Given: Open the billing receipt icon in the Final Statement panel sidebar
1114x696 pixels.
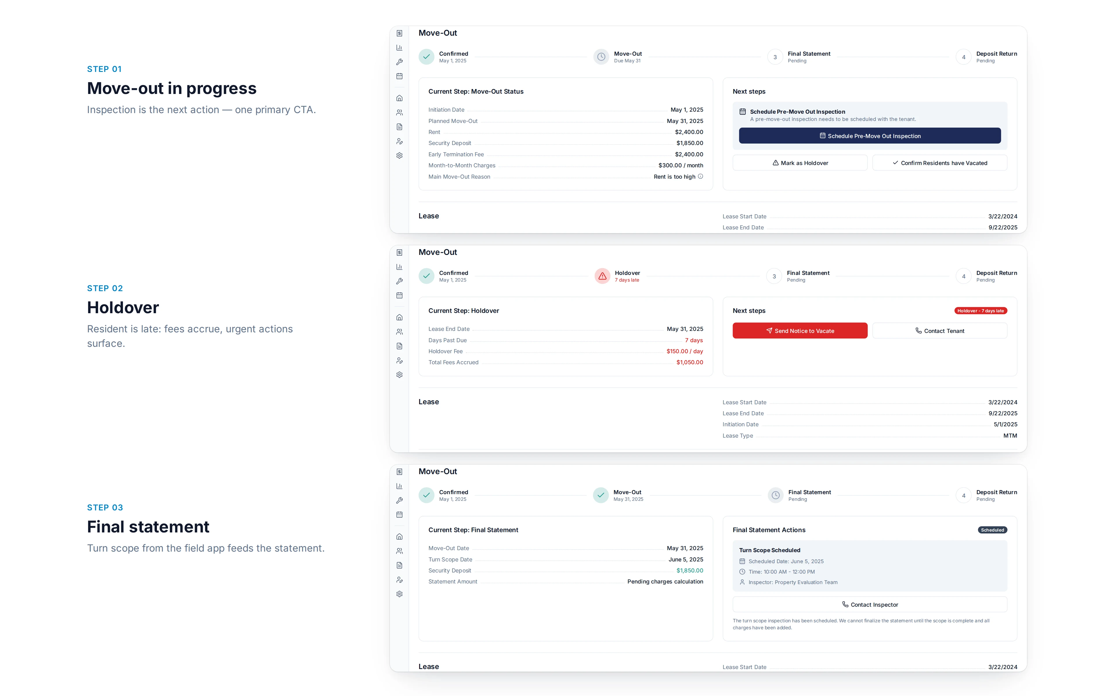Looking at the screenshot, I should [x=399, y=472].
